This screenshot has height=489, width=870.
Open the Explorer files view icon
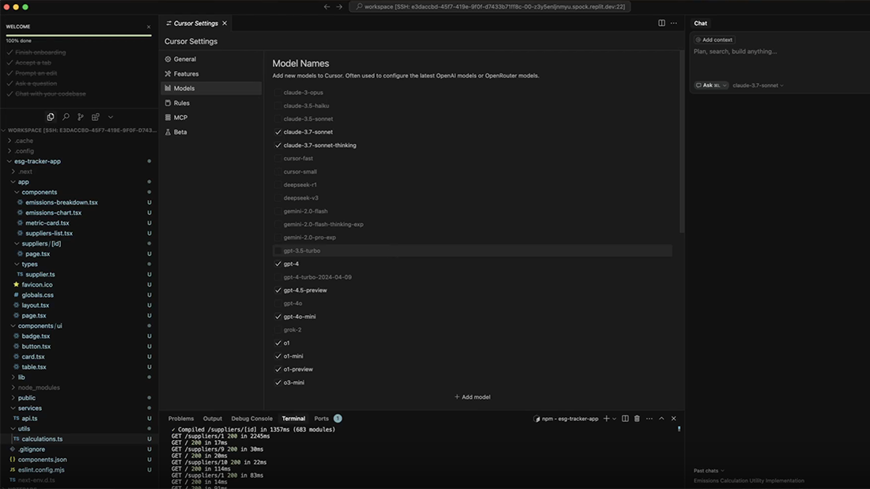tap(51, 117)
